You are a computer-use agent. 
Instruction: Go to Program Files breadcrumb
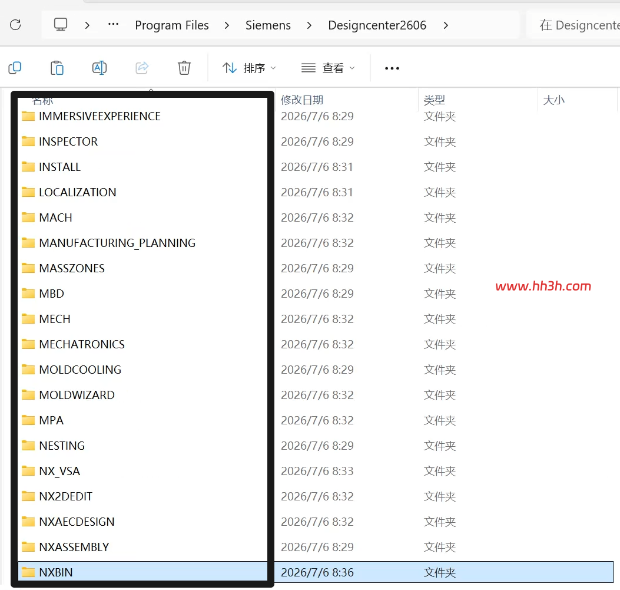[171, 25]
